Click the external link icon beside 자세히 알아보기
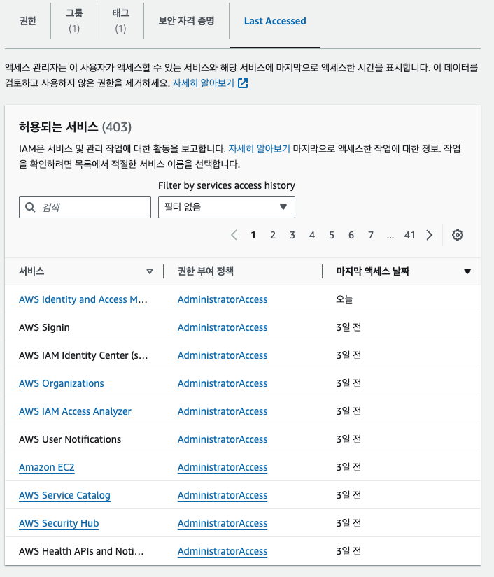494x577 pixels. point(243,83)
